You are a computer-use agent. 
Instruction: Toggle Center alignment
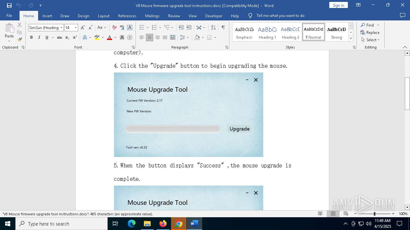[150, 37]
